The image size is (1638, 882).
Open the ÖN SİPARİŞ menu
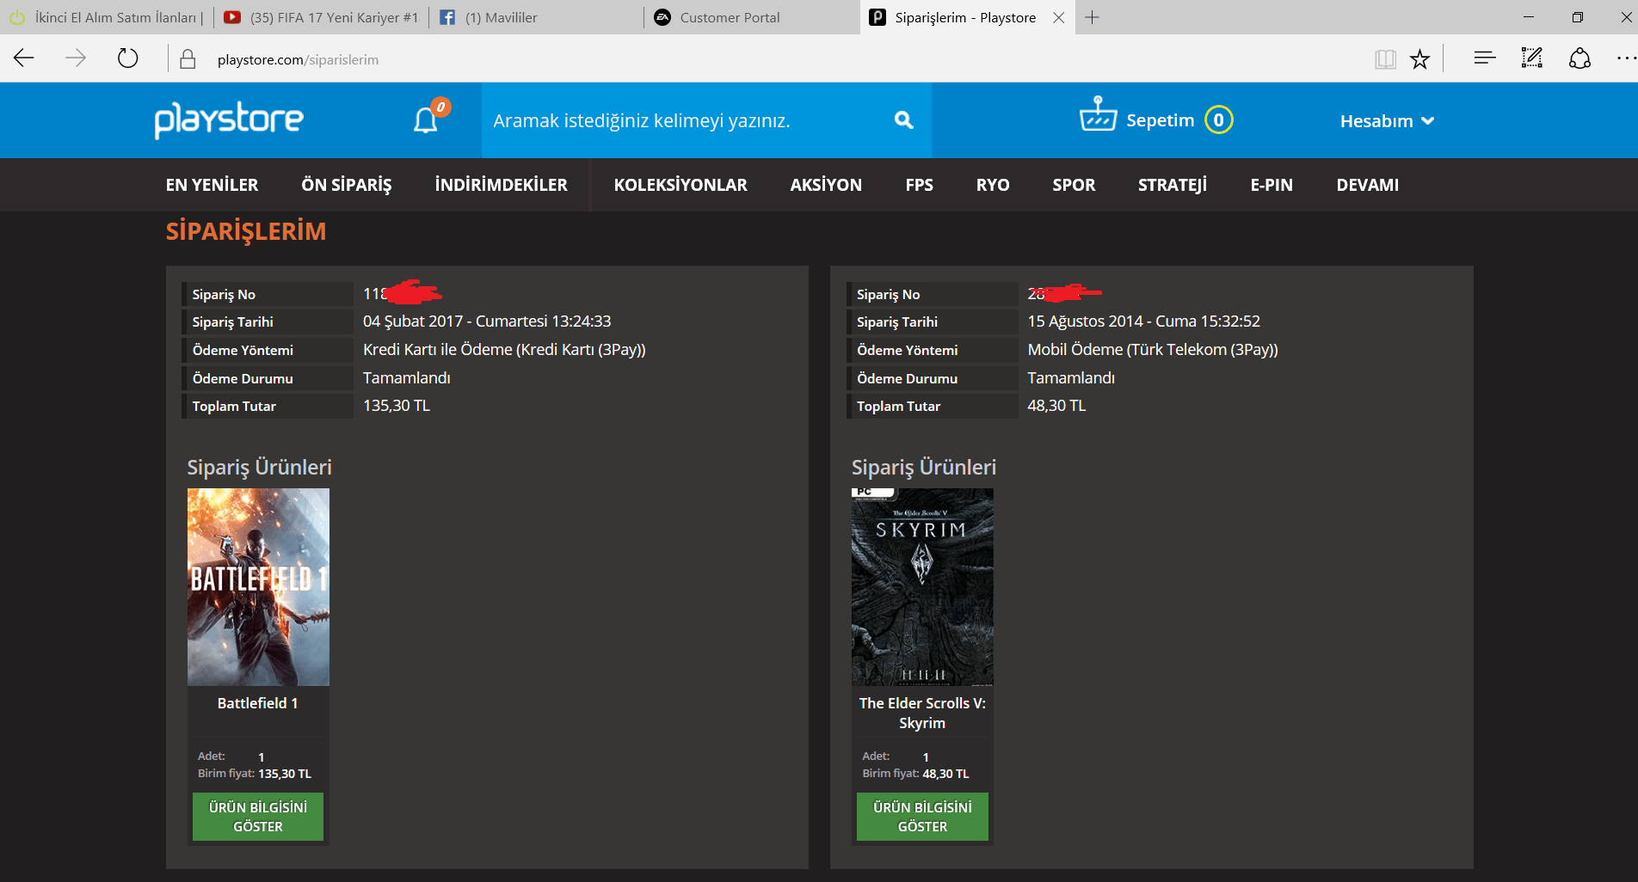[x=347, y=185]
